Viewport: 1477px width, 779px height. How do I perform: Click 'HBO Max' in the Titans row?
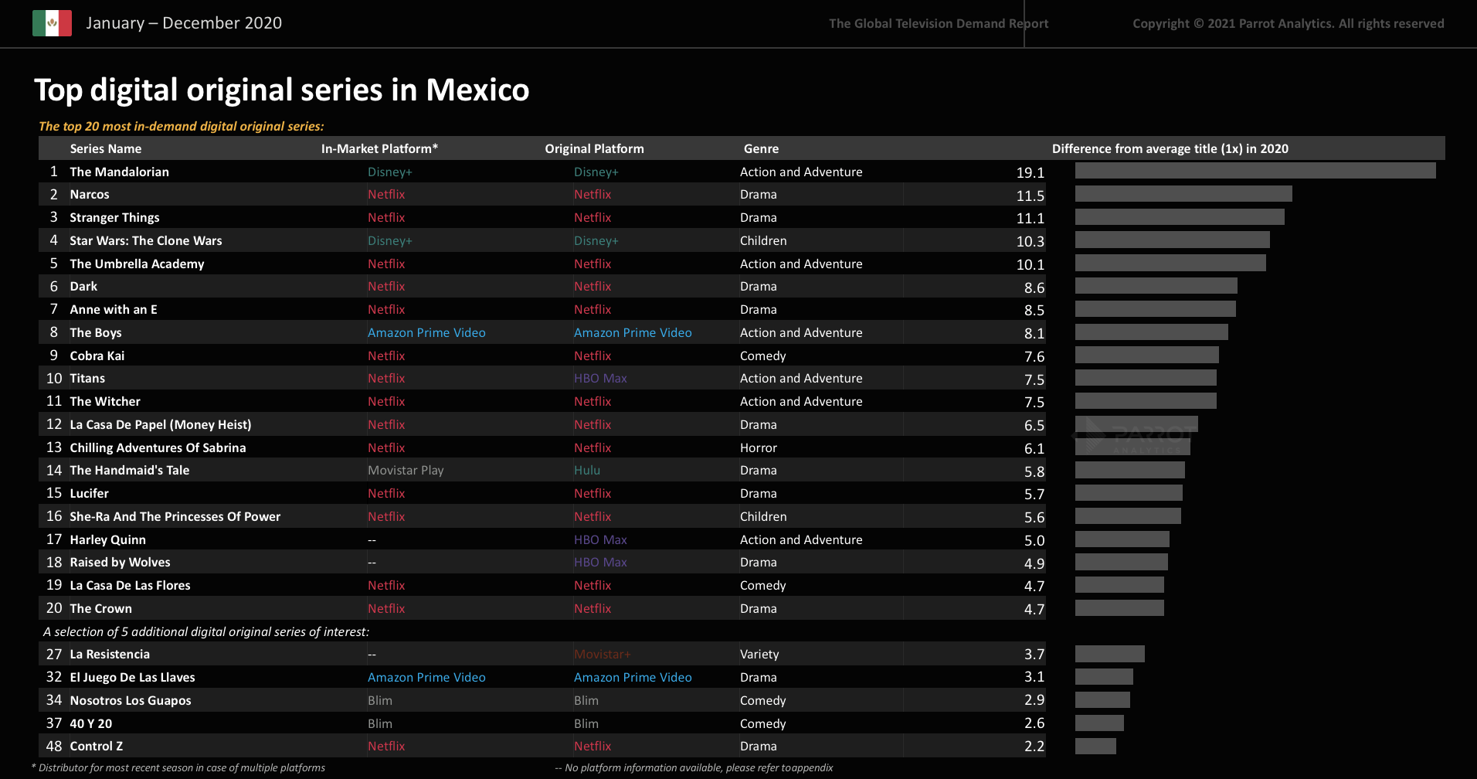click(600, 379)
